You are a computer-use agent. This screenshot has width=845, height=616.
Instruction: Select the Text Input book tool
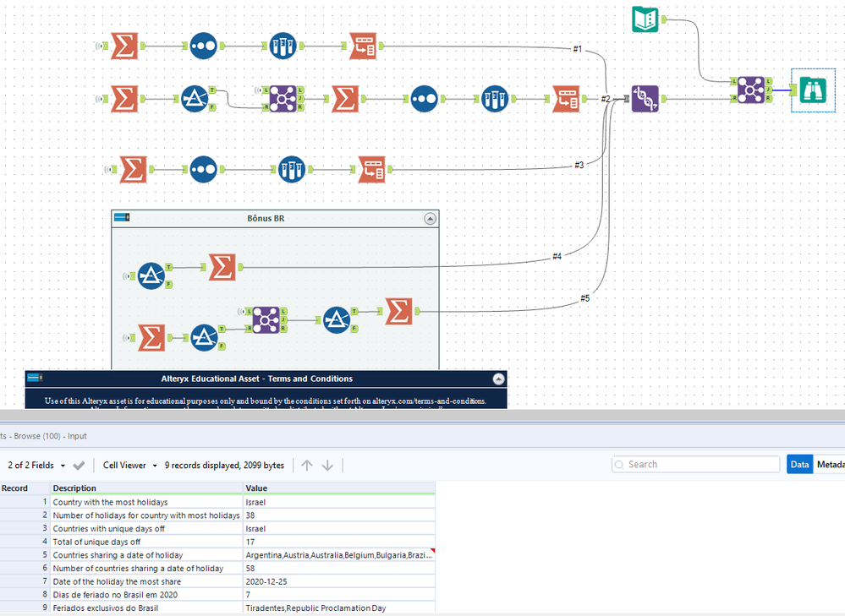(x=645, y=19)
